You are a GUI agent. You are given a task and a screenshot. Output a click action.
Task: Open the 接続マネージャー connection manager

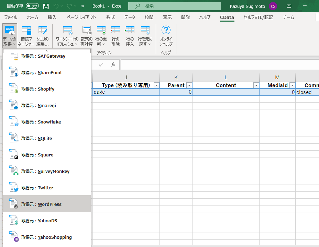pyautogui.click(x=26, y=36)
